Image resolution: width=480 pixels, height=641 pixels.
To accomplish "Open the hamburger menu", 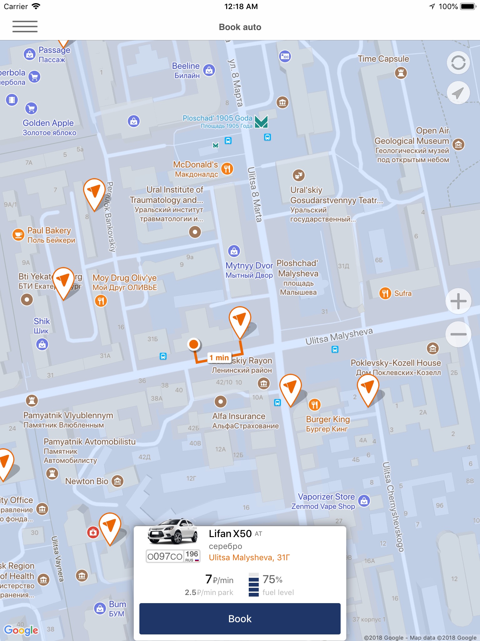I will pos(25,27).
